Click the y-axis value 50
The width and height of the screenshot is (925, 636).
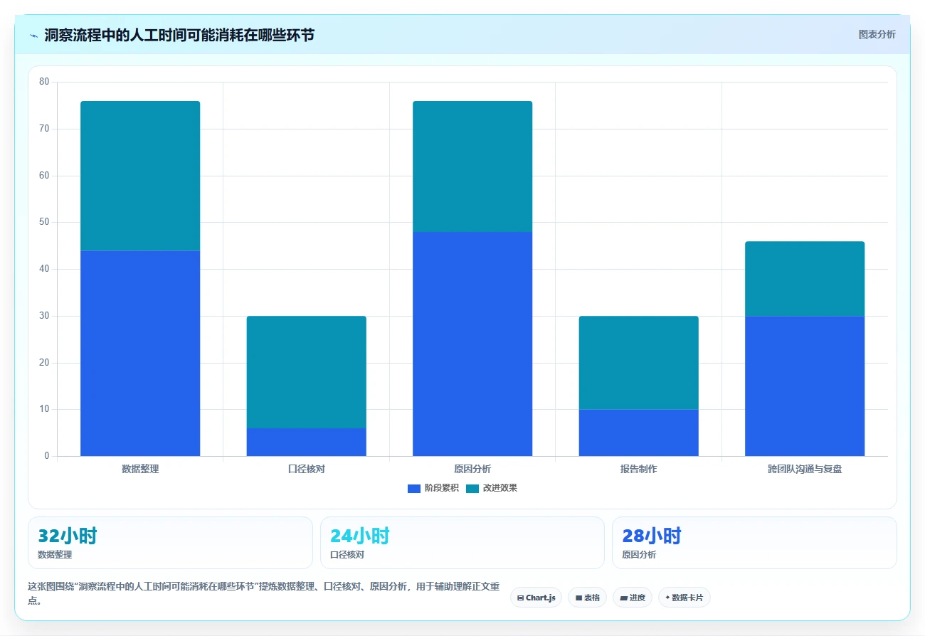tap(44, 222)
